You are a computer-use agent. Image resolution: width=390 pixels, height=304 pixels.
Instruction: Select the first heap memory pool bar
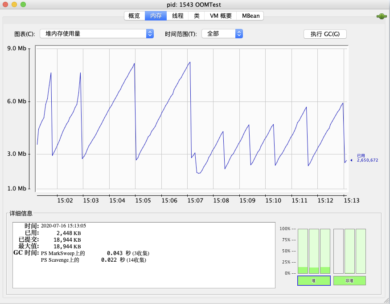coord(303,251)
